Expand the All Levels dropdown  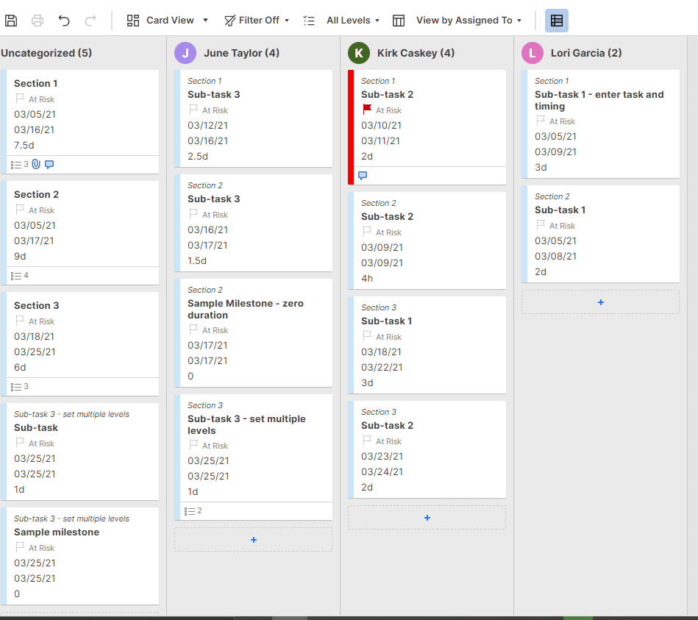pos(346,21)
